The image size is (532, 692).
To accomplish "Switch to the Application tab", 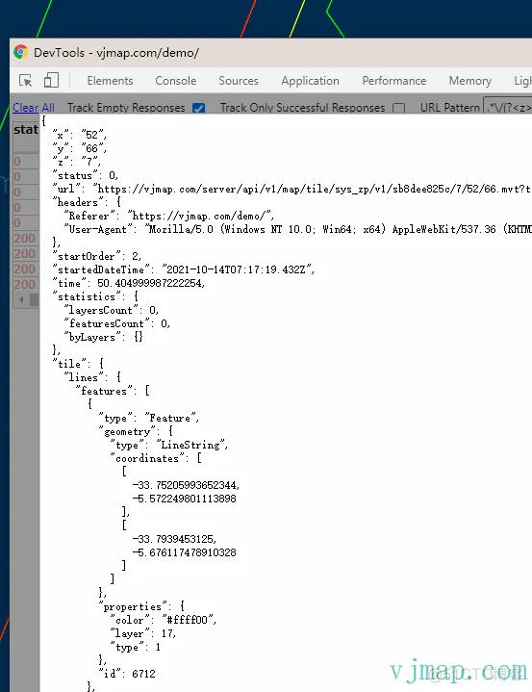I will click(310, 81).
